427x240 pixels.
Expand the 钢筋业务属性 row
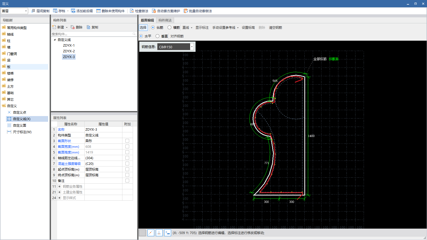click(59, 186)
